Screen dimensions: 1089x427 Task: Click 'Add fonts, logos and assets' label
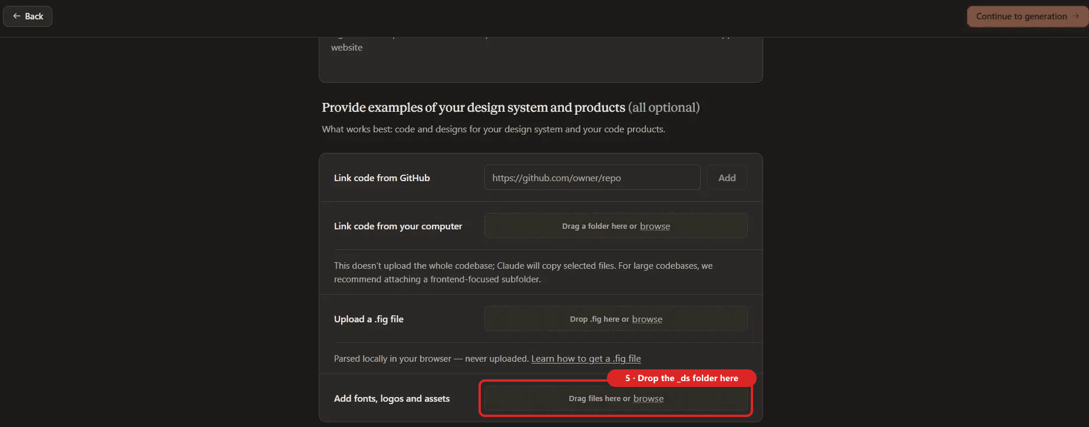coord(391,398)
